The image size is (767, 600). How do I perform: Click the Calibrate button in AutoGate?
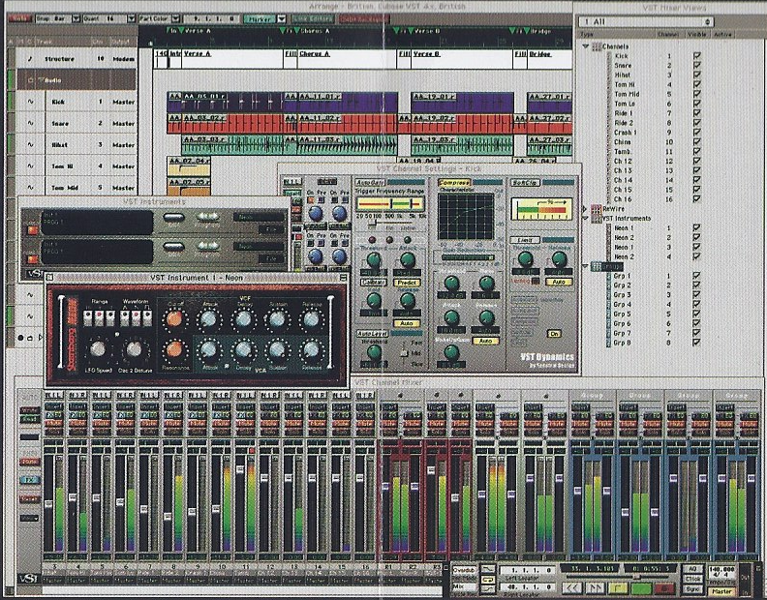[x=374, y=283]
